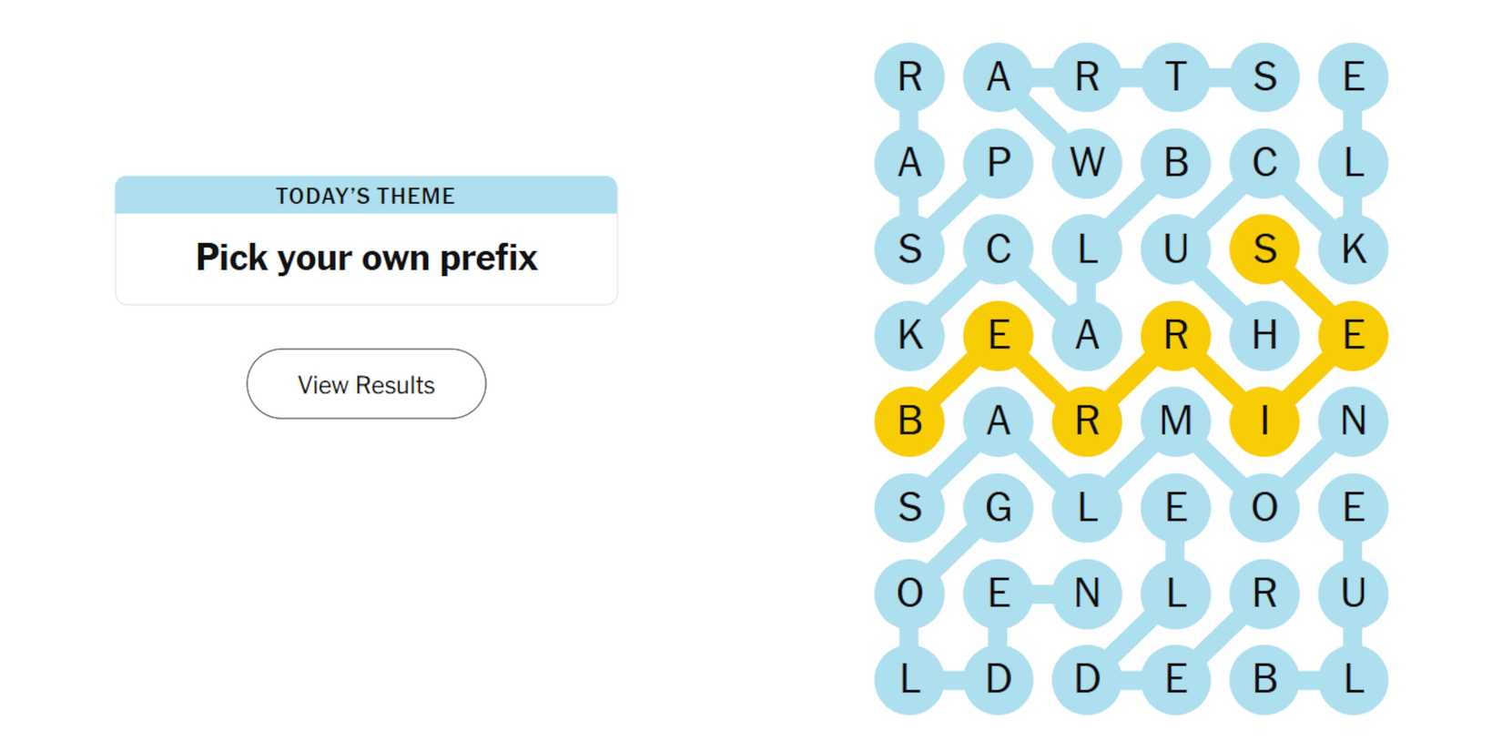Select the highlighted yellow S letter tile
The width and height of the screenshot is (1502, 751).
1264,250
